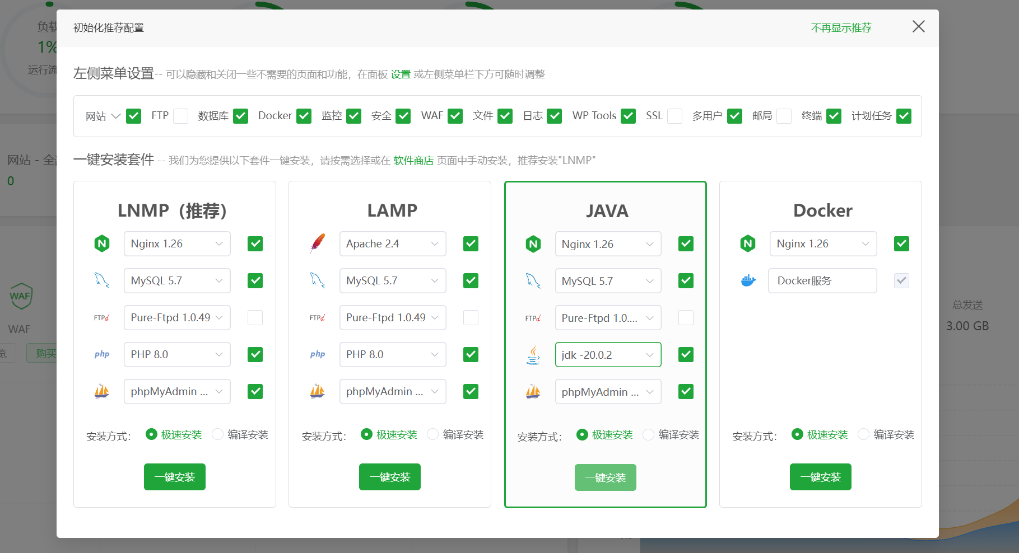1019x553 pixels.
Task: Click the Pure-Ftpd icon in LAMP card
Action: (318, 317)
